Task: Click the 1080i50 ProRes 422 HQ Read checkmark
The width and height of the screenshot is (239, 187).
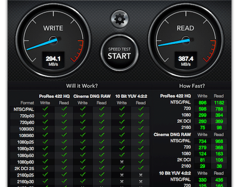Action: point(64,129)
